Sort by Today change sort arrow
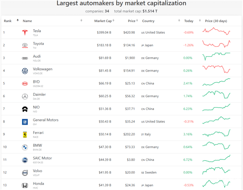The height and width of the screenshot is (190, 243). 200,20
